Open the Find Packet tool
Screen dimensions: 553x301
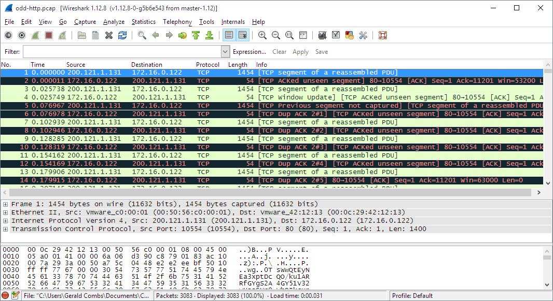(x=141, y=35)
